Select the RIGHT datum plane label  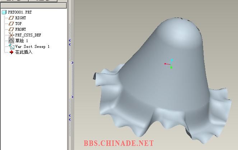coord(20,18)
